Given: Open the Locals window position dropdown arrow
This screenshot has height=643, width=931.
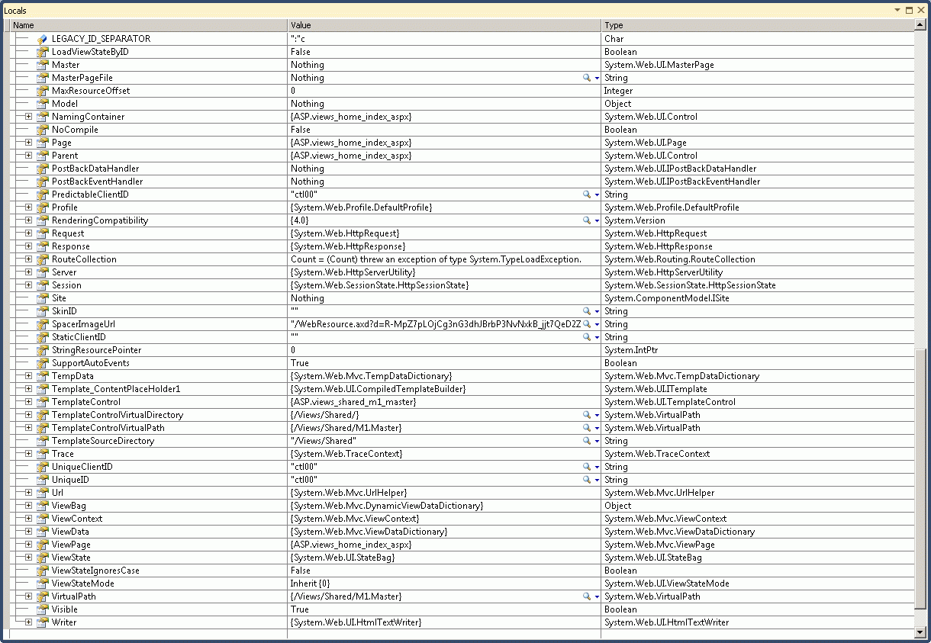Looking at the screenshot, I should click(x=898, y=10).
